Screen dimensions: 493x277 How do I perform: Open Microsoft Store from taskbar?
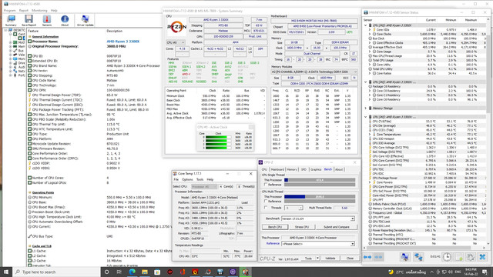pyautogui.click(x=157, y=272)
